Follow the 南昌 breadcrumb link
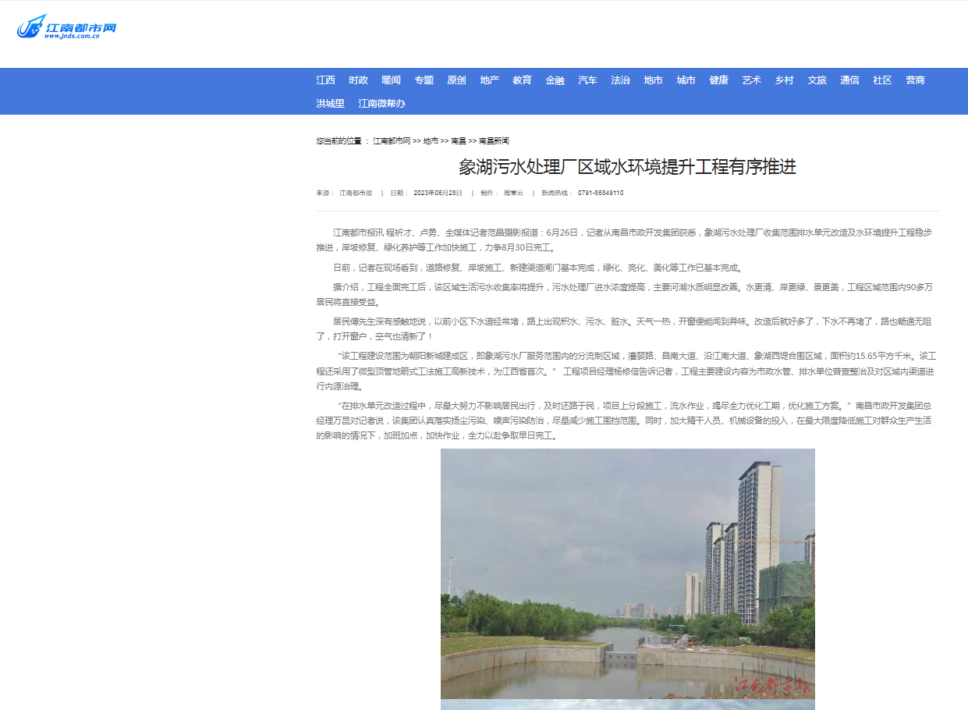Screen dimensions: 968x710 (x=458, y=141)
